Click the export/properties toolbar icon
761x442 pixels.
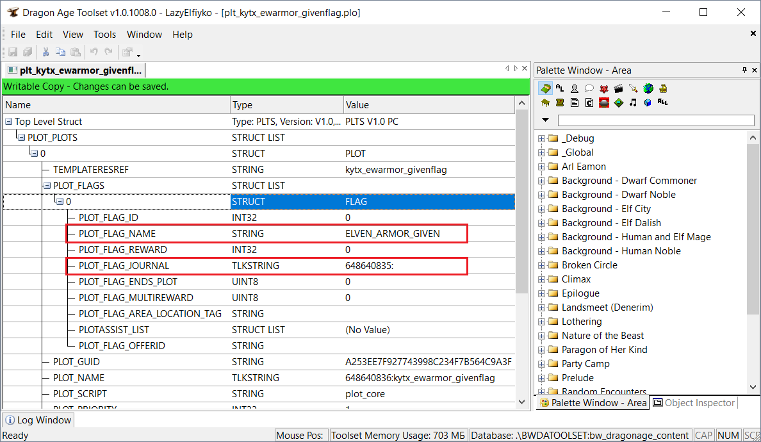tap(127, 52)
